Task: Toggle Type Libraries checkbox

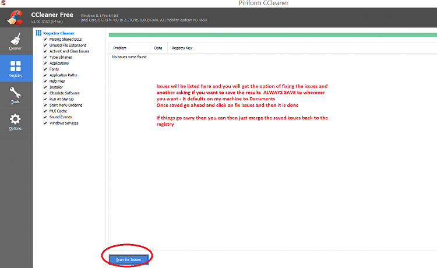Action: [x=45, y=57]
